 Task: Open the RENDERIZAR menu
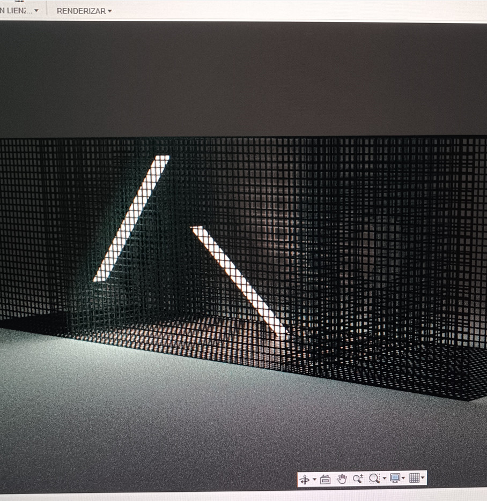[x=81, y=11]
